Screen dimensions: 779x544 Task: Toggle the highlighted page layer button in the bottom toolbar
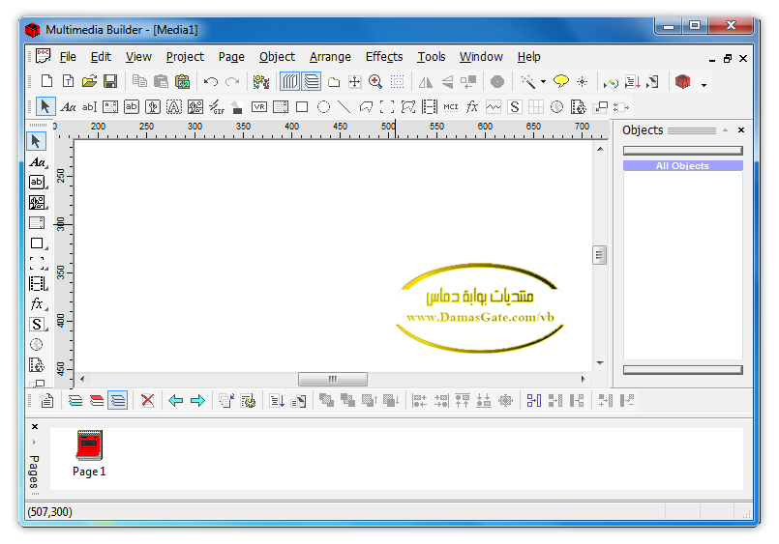tap(118, 400)
